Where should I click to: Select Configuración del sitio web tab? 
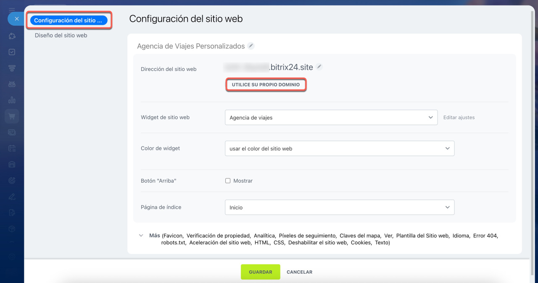69,20
